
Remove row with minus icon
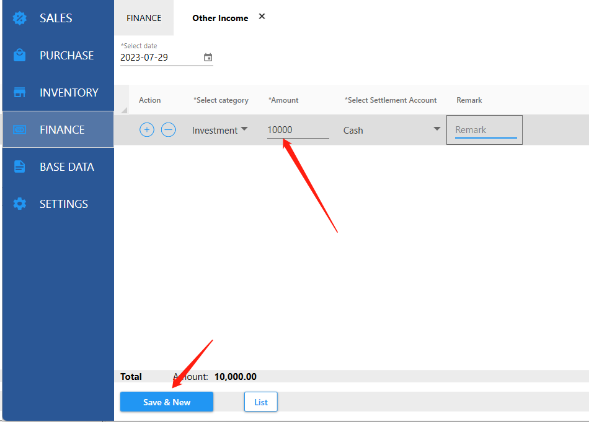169,130
